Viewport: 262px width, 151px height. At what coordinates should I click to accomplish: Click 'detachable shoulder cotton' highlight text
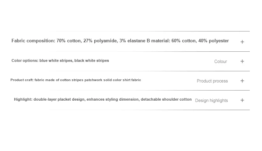click(166, 99)
